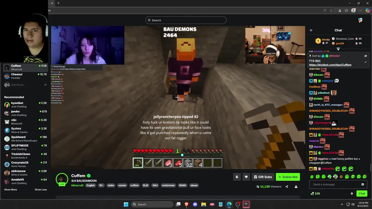Open browser settings and more menu
This screenshot has width=372, height=209.
pyautogui.click(x=360, y=10)
